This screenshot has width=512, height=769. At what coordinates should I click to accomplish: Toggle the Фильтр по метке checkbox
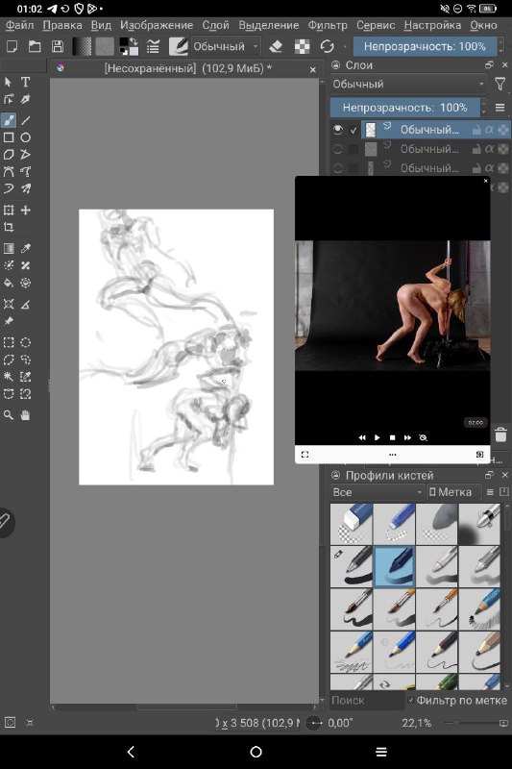pyautogui.click(x=410, y=701)
